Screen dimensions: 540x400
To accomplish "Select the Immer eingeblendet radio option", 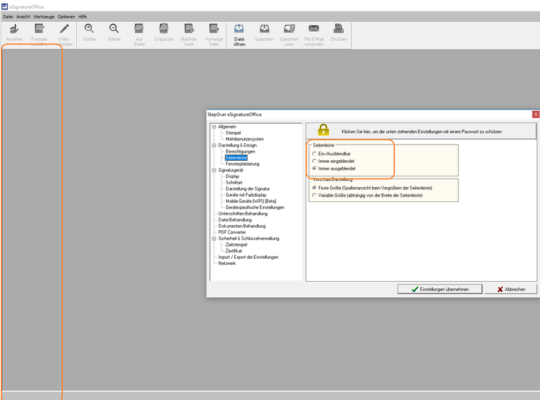I will click(314, 161).
